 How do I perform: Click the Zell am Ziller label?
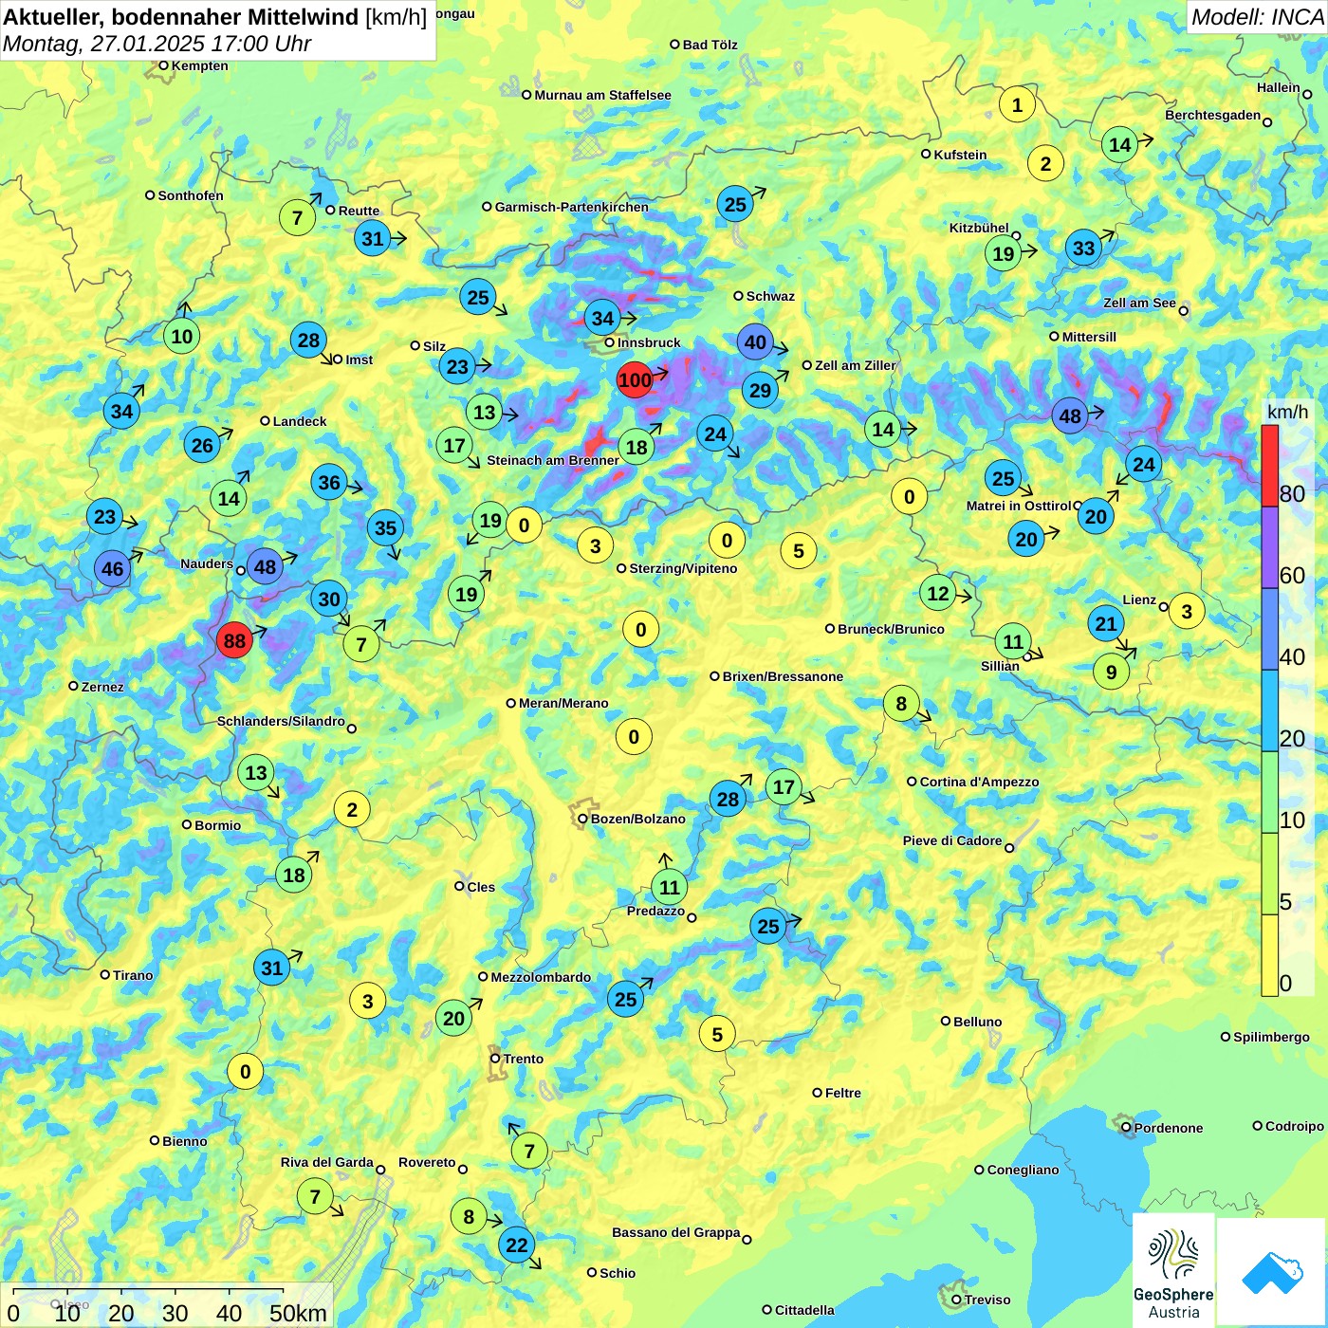(x=856, y=365)
